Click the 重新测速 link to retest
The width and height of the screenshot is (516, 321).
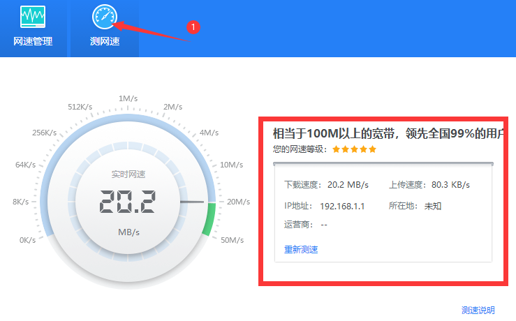301,250
